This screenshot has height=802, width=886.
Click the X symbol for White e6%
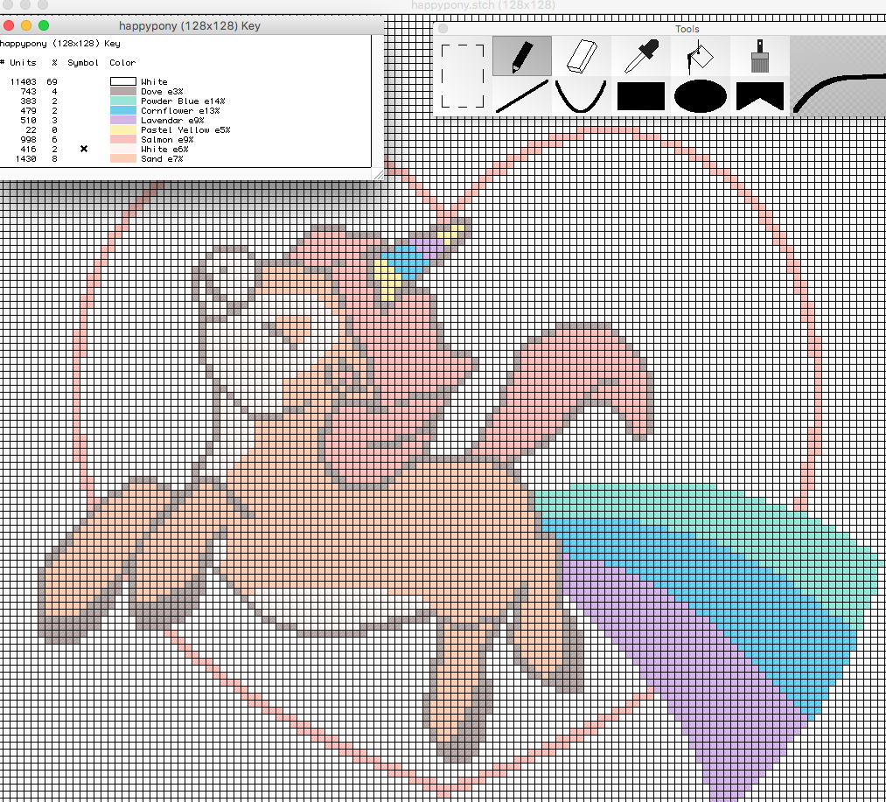[84, 149]
